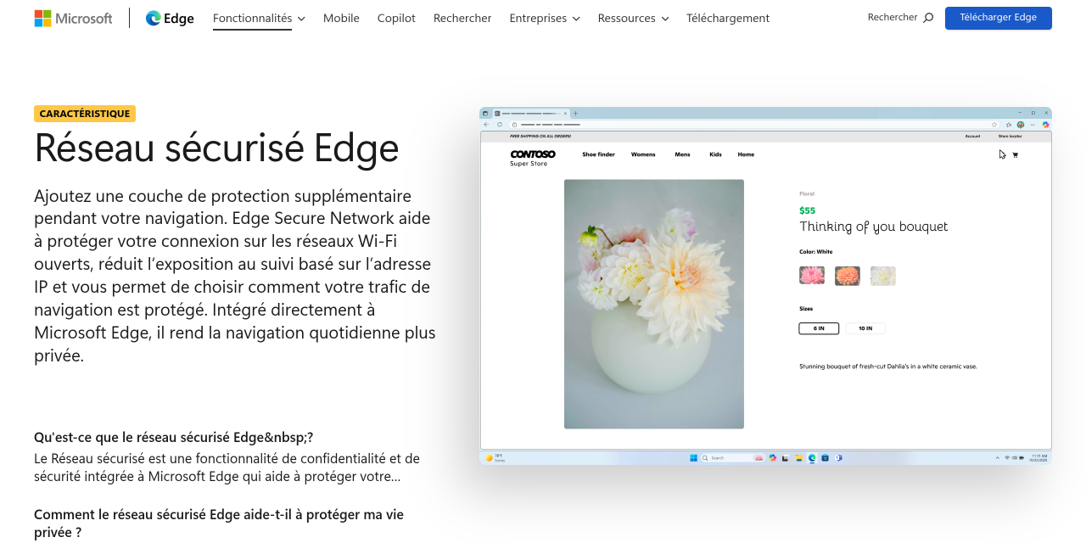Click the clock in the mockup taskbar
Viewport: 1086px width, 543px height.
[x=1039, y=458]
